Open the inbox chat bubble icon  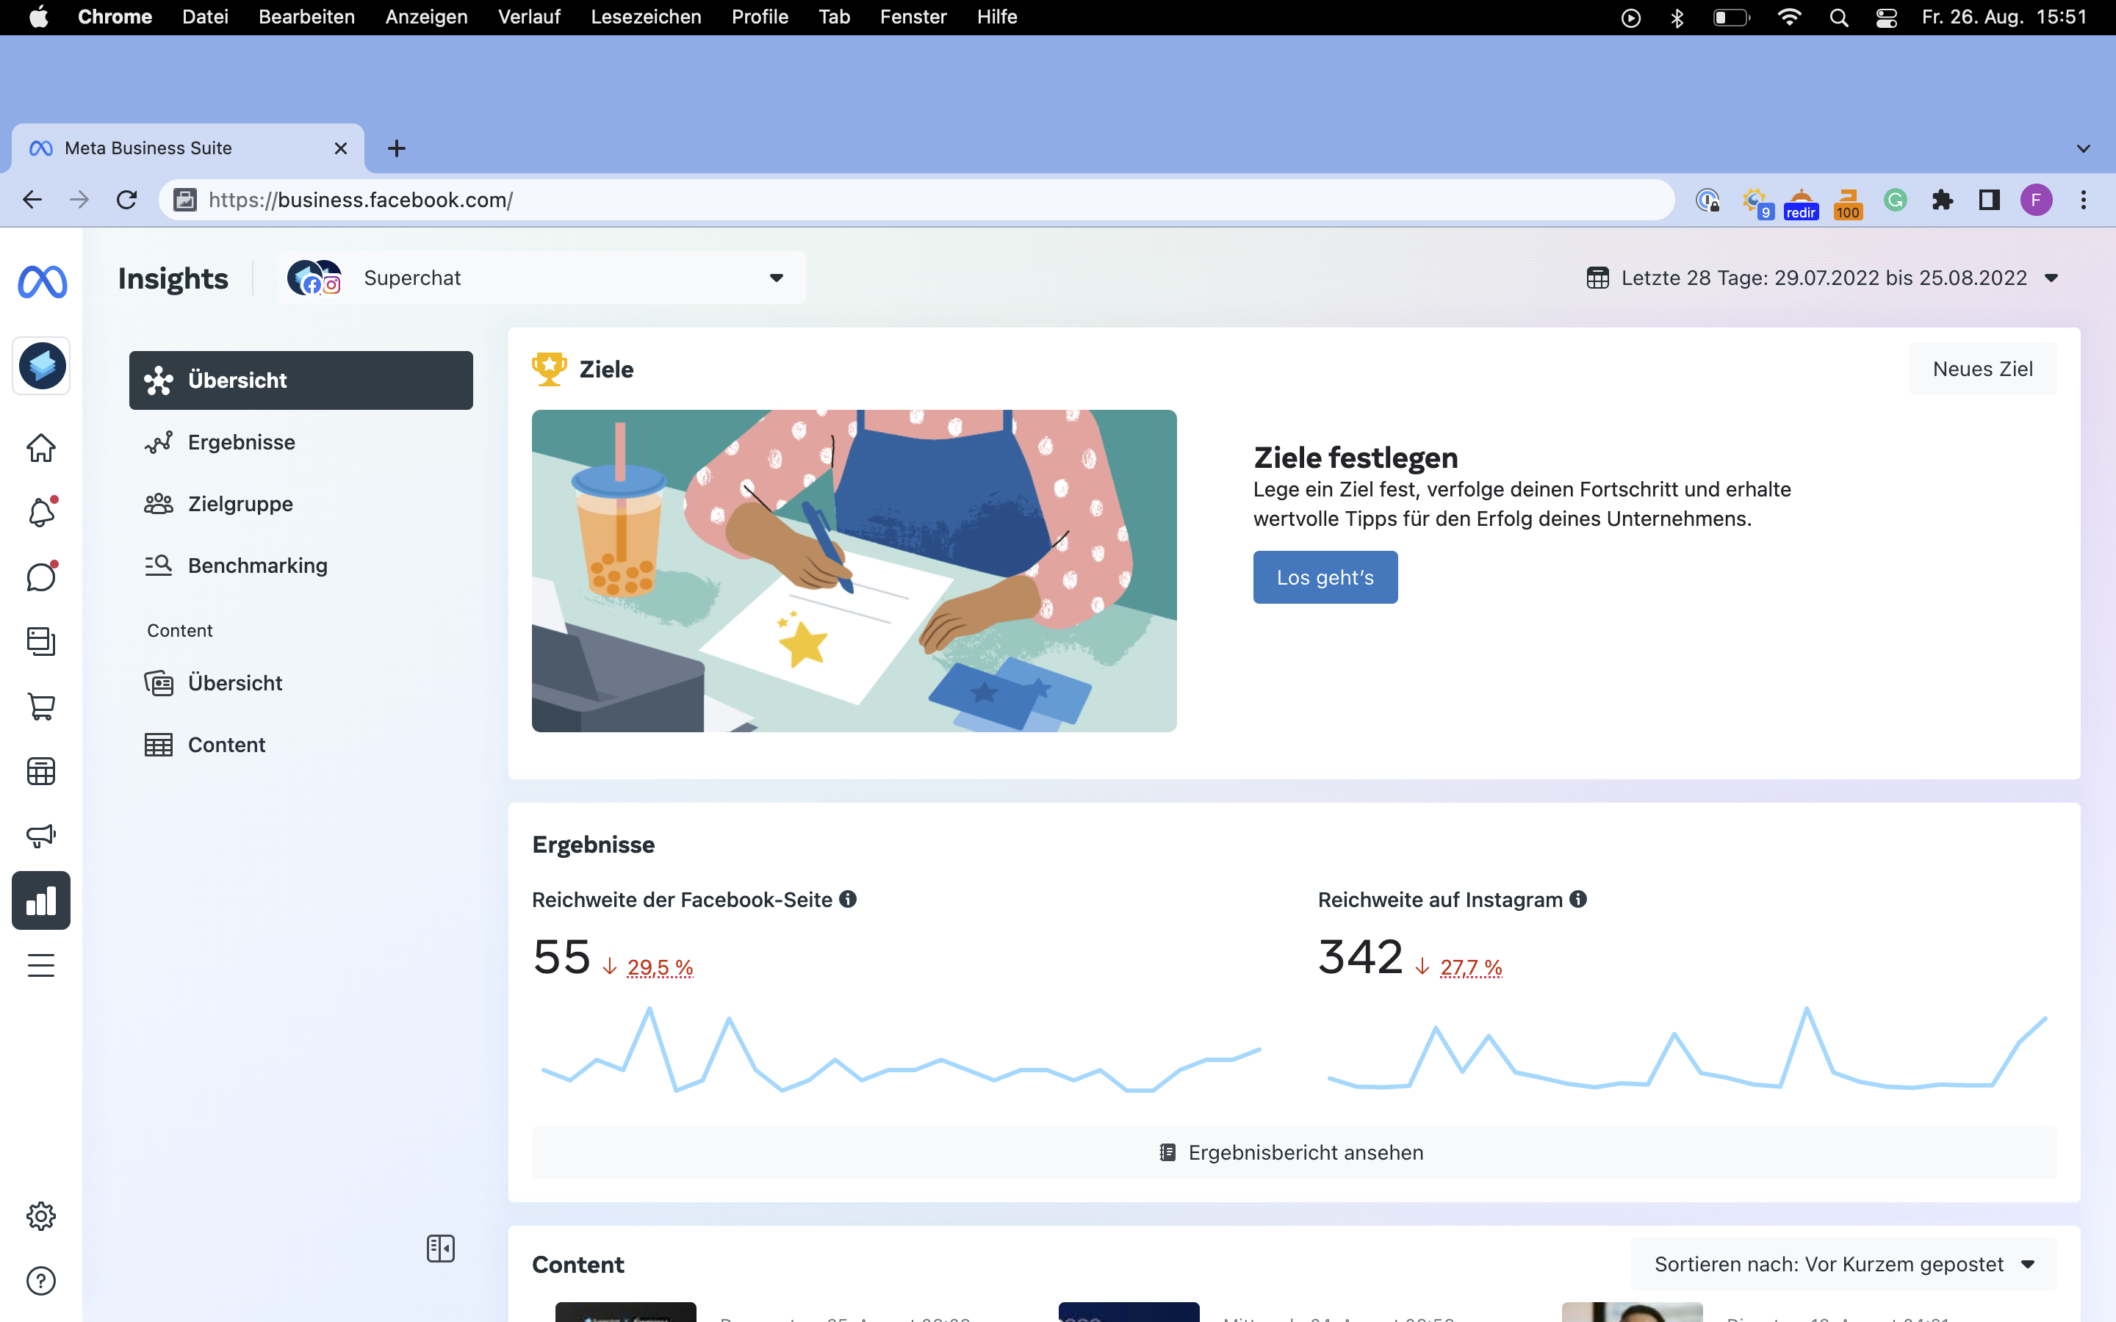click(41, 577)
